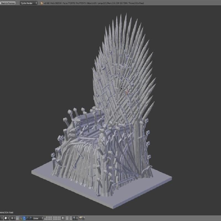Click the 3D cursor on the throne back
Screen dimensions: 221x221
point(127,92)
